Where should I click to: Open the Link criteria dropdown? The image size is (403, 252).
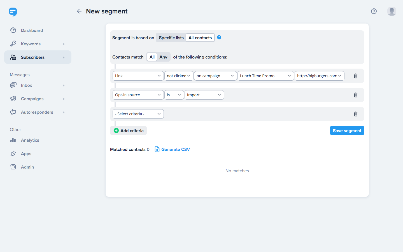[138, 76]
